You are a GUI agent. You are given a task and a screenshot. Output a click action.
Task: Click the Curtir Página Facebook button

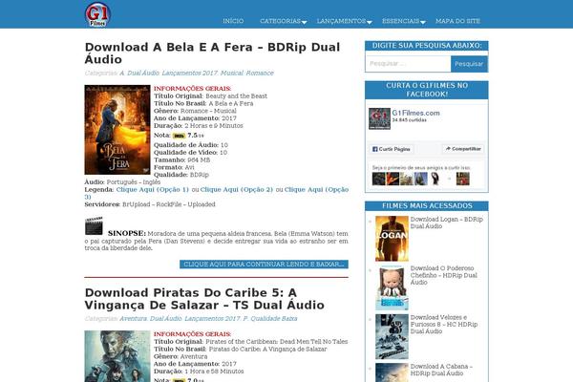coord(391,149)
